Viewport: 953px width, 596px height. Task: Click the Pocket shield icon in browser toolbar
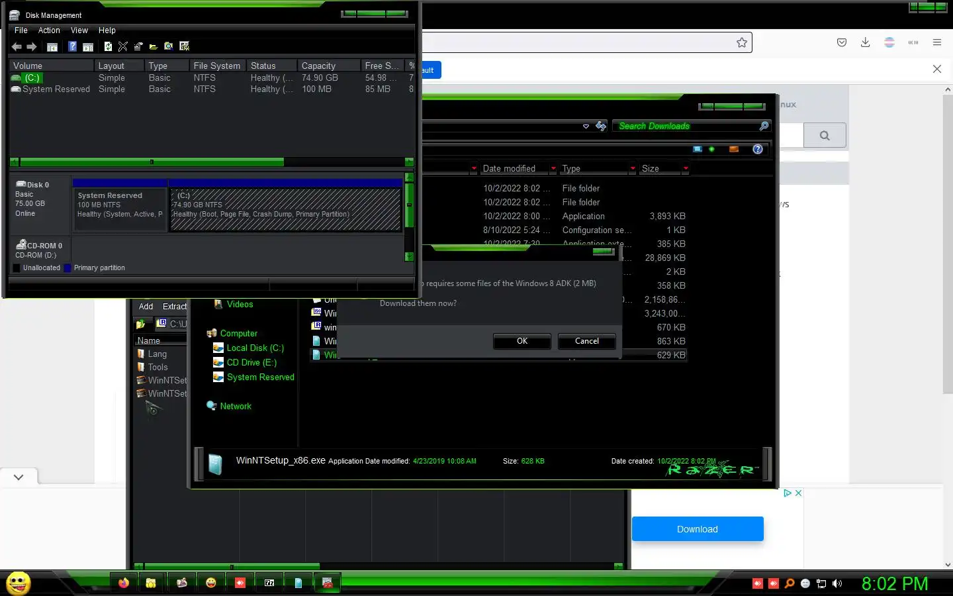[842, 42]
